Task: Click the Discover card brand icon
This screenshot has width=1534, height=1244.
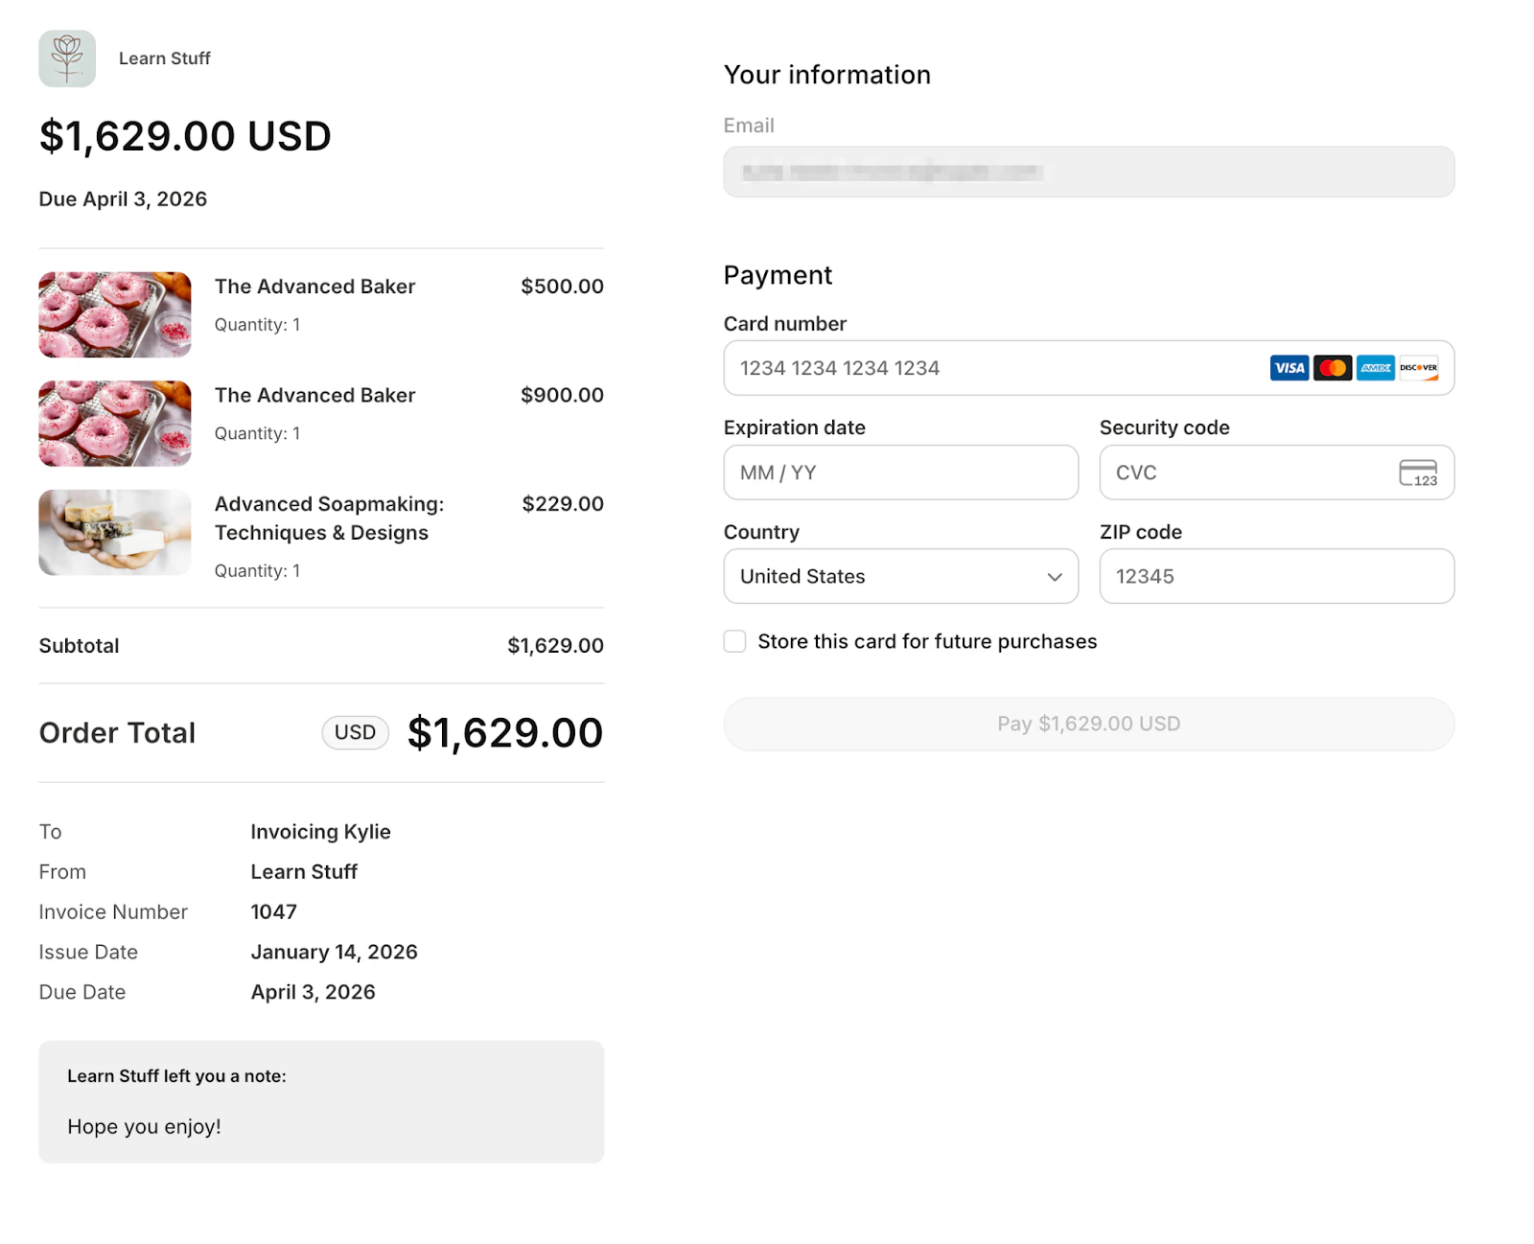Action: [1418, 368]
